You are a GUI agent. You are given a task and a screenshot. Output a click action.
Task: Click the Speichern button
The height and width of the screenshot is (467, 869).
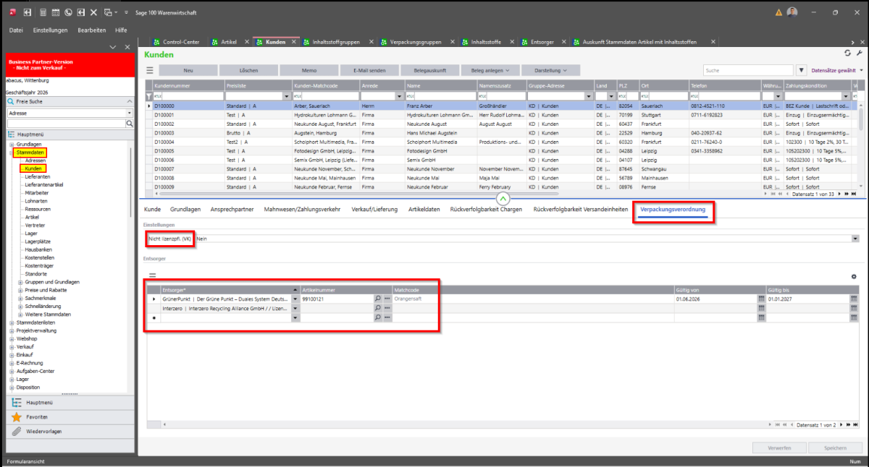click(x=835, y=448)
